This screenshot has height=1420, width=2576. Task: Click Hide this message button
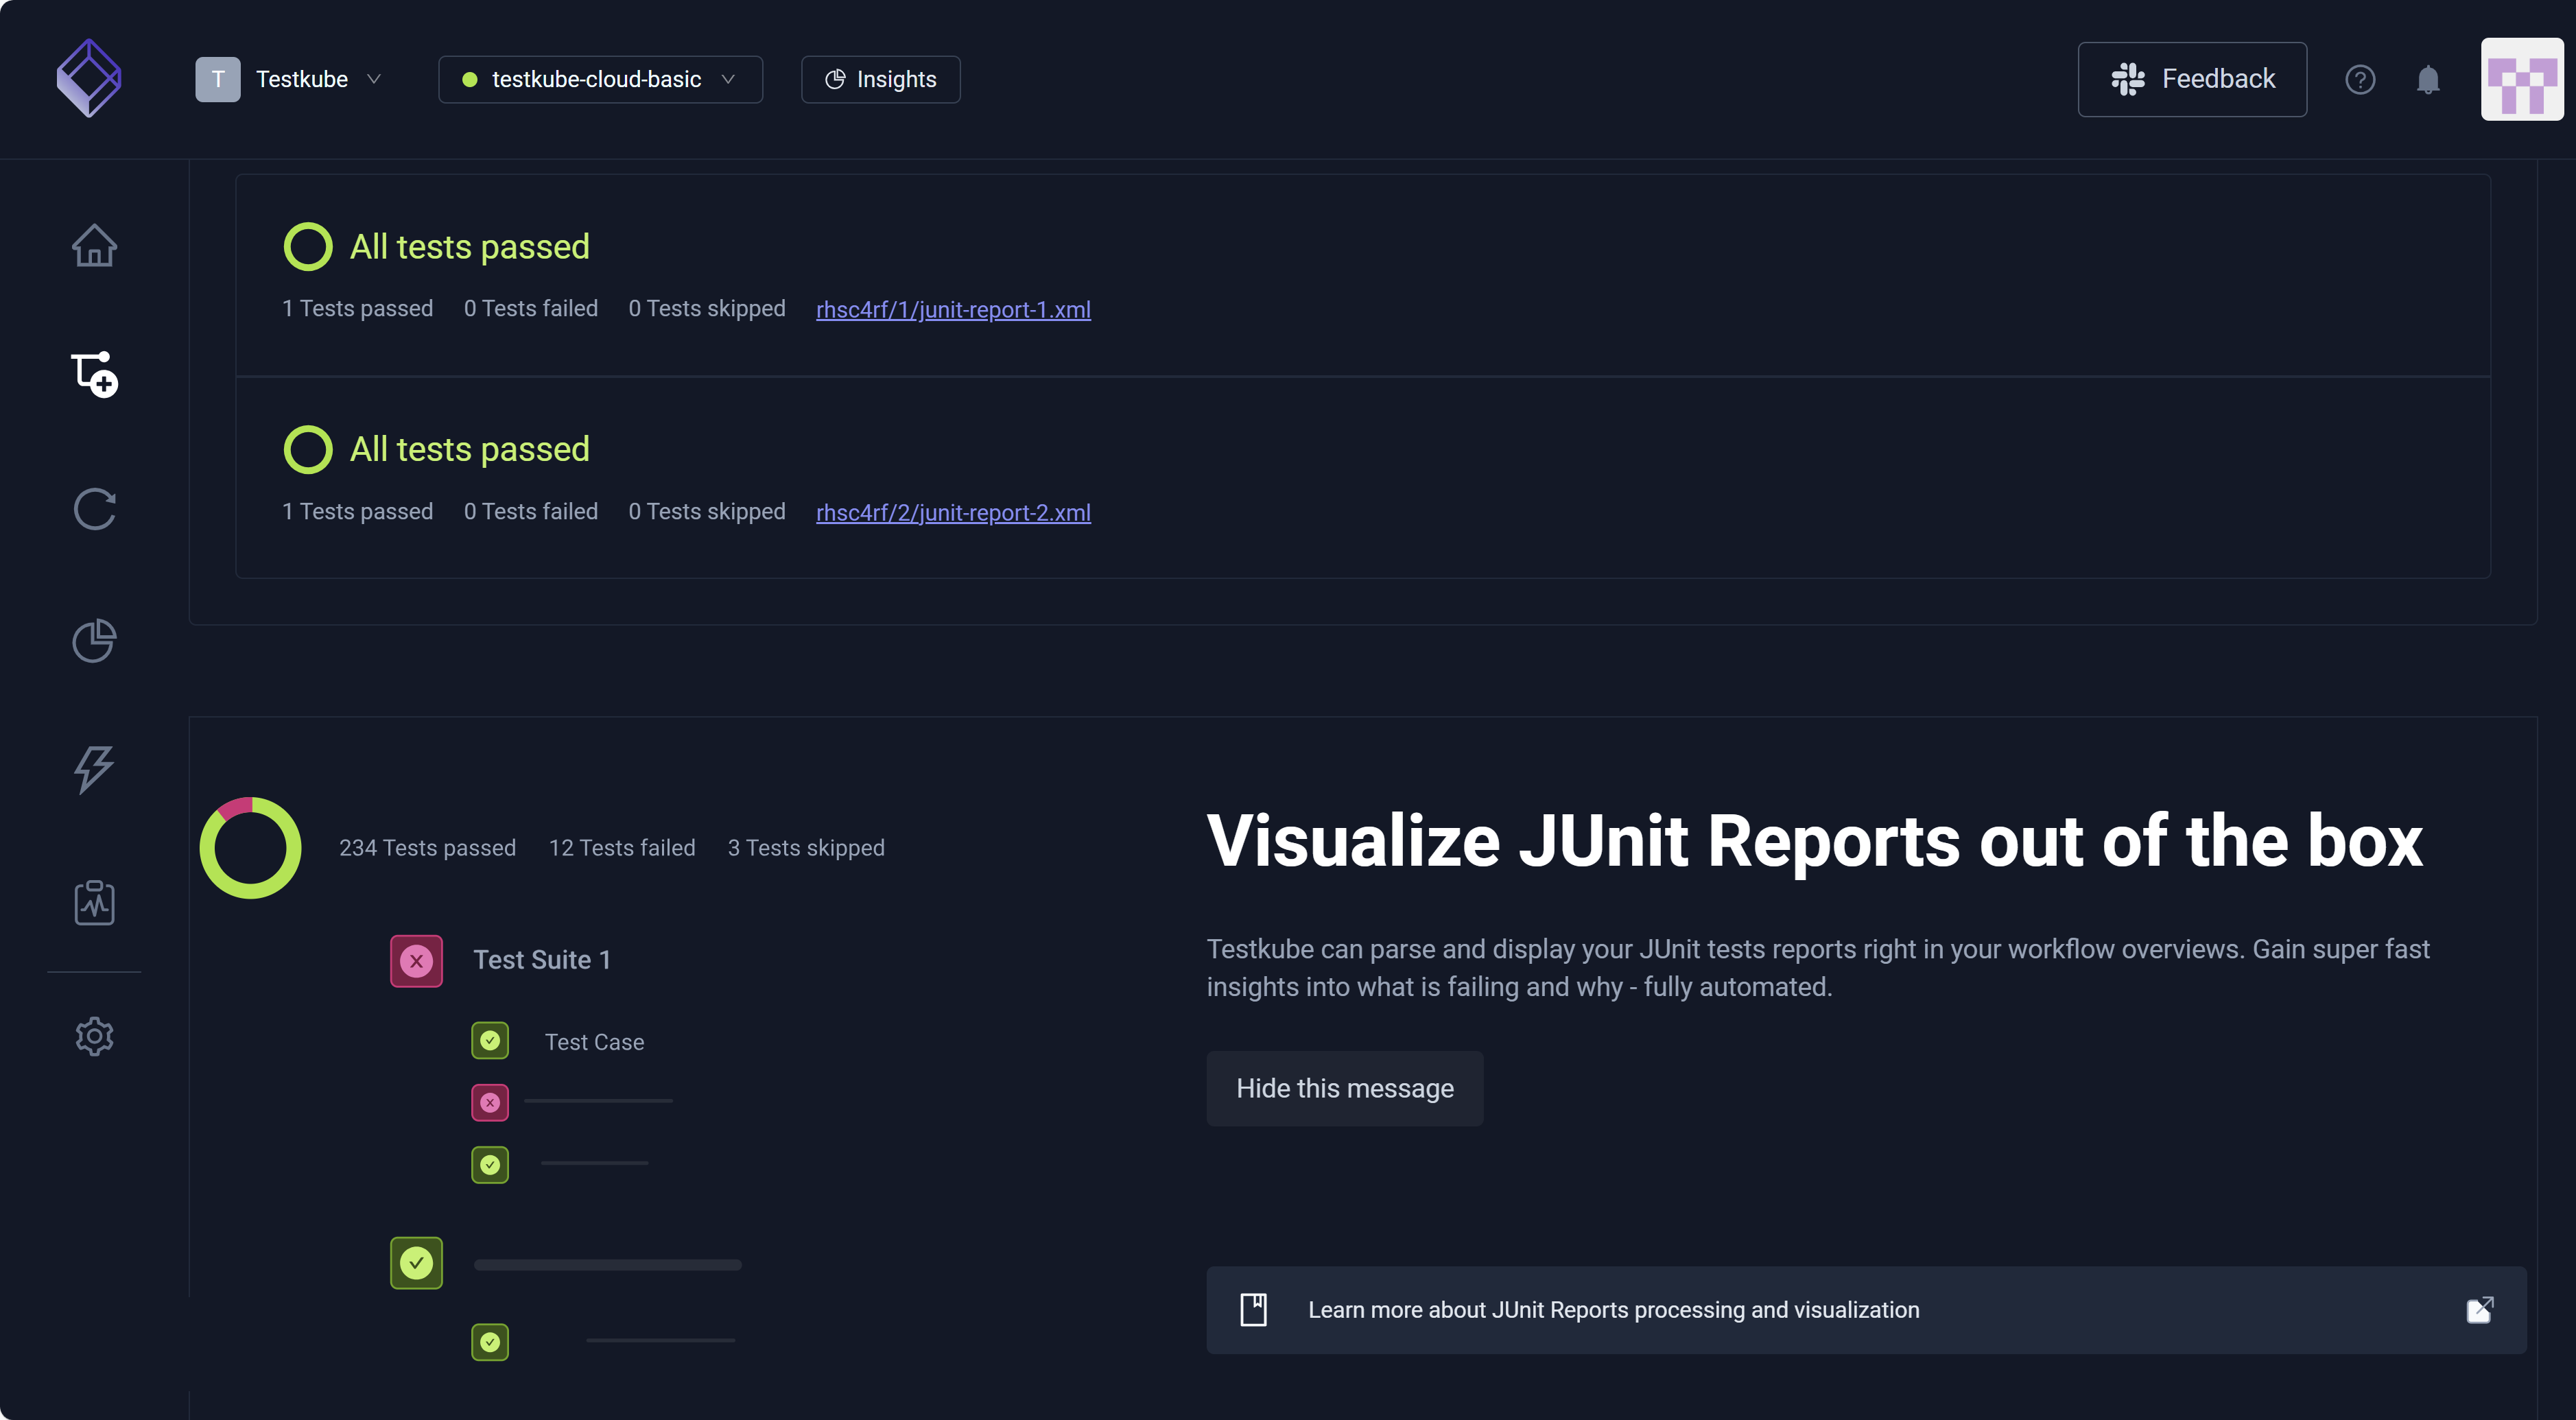pos(1344,1088)
